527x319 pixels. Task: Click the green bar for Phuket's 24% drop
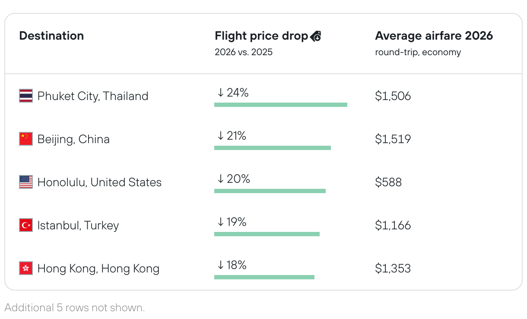click(281, 105)
